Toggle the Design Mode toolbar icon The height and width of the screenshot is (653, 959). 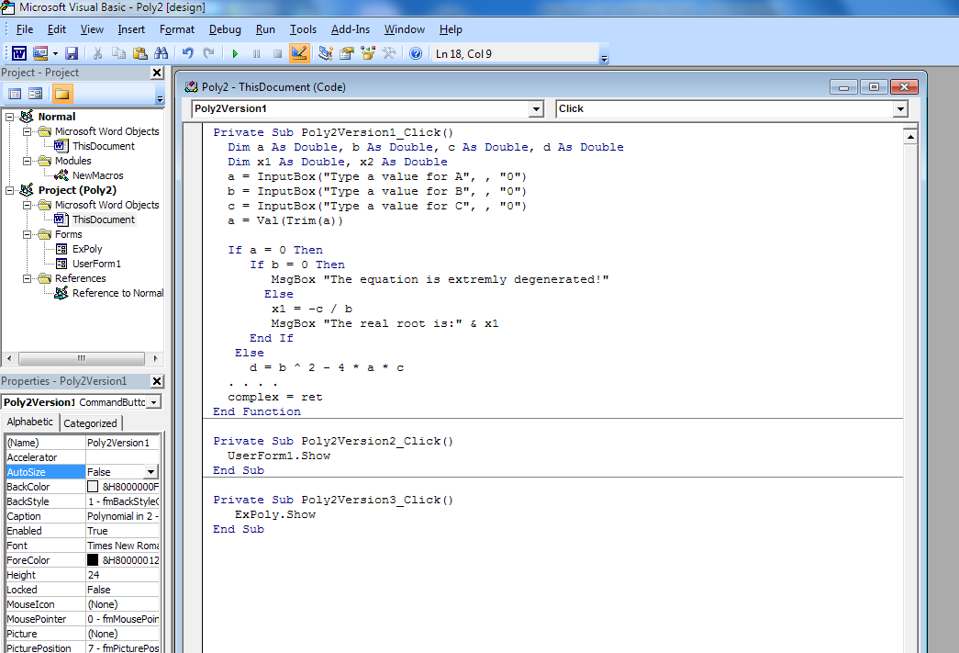(299, 53)
